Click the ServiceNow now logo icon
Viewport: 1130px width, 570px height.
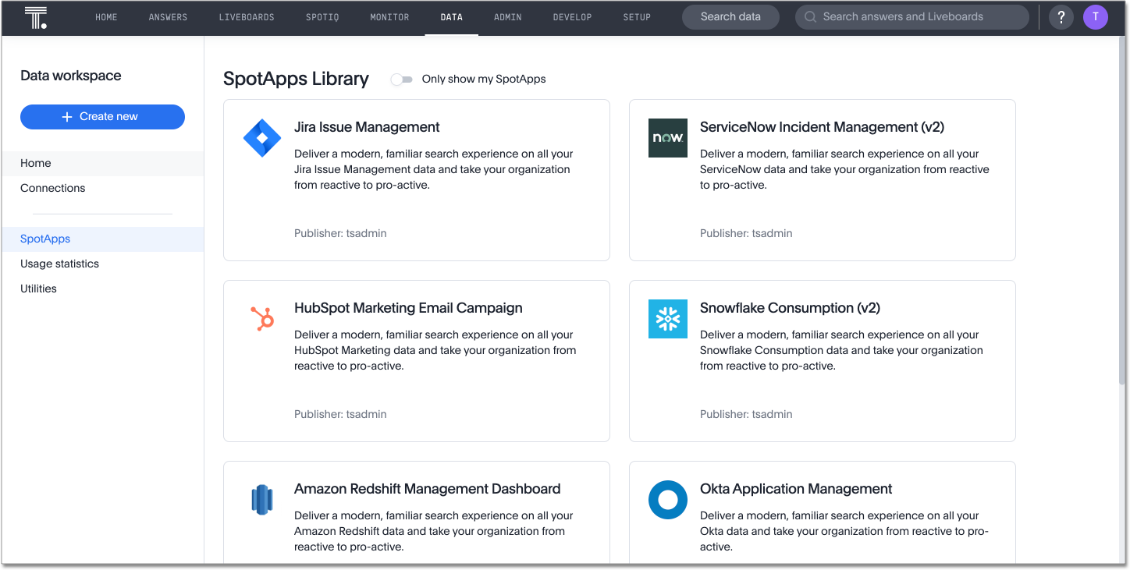point(668,138)
